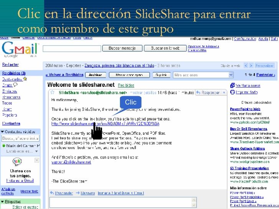
Task: Open Share Outlook folders ad
Action: coord(247,149)
